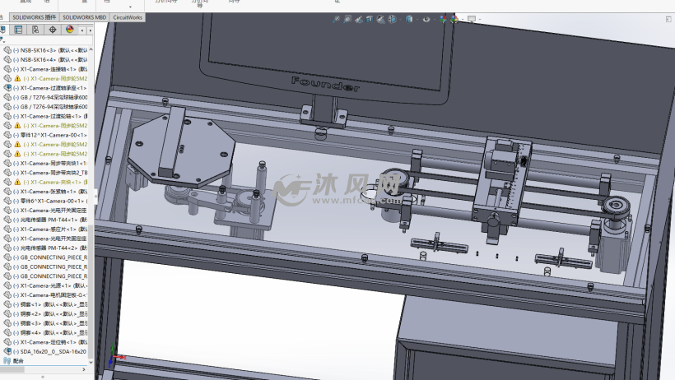Collapse the FeatureManager panel using its edge handle

click(x=95, y=197)
